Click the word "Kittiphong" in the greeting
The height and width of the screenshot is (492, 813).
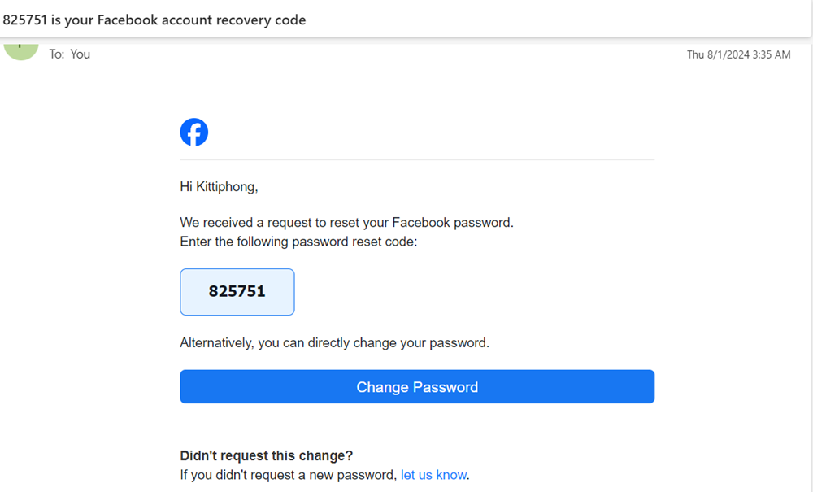click(x=225, y=187)
